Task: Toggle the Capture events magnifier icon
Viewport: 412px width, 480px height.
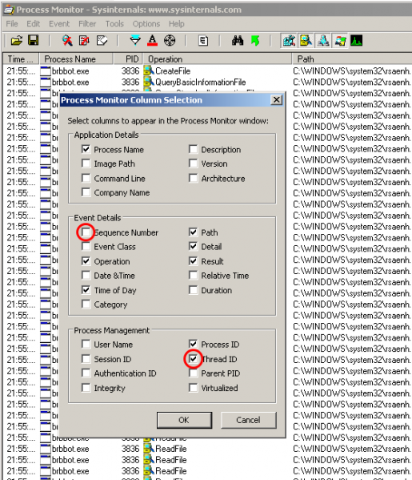Action: [x=67, y=40]
